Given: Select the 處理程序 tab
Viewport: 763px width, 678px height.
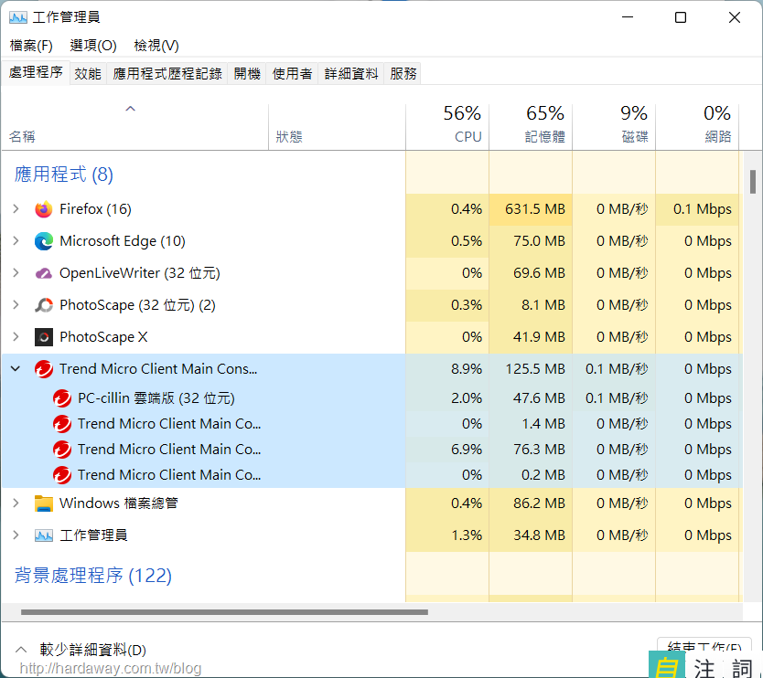Looking at the screenshot, I should pos(36,72).
